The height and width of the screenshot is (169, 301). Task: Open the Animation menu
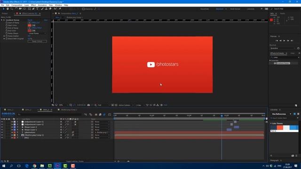point(42,5)
